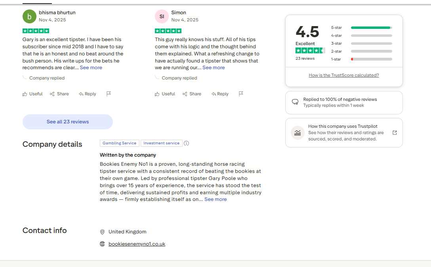Select the Investment service category tag
This screenshot has height=267, width=431.
coord(161,143)
